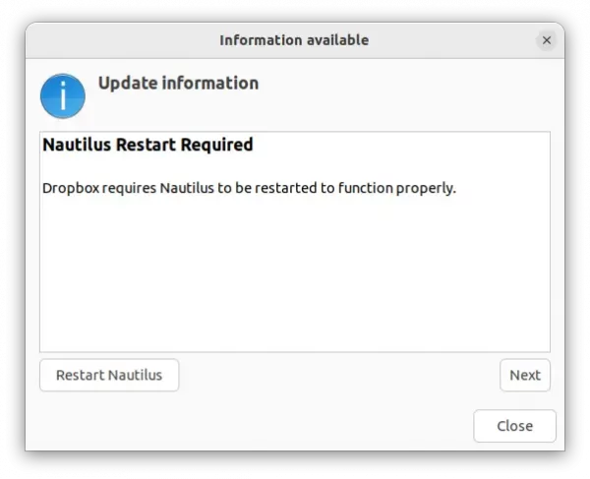This screenshot has height=479, width=590.
Task: Click the Restart Nautilus button
Action: [109, 375]
